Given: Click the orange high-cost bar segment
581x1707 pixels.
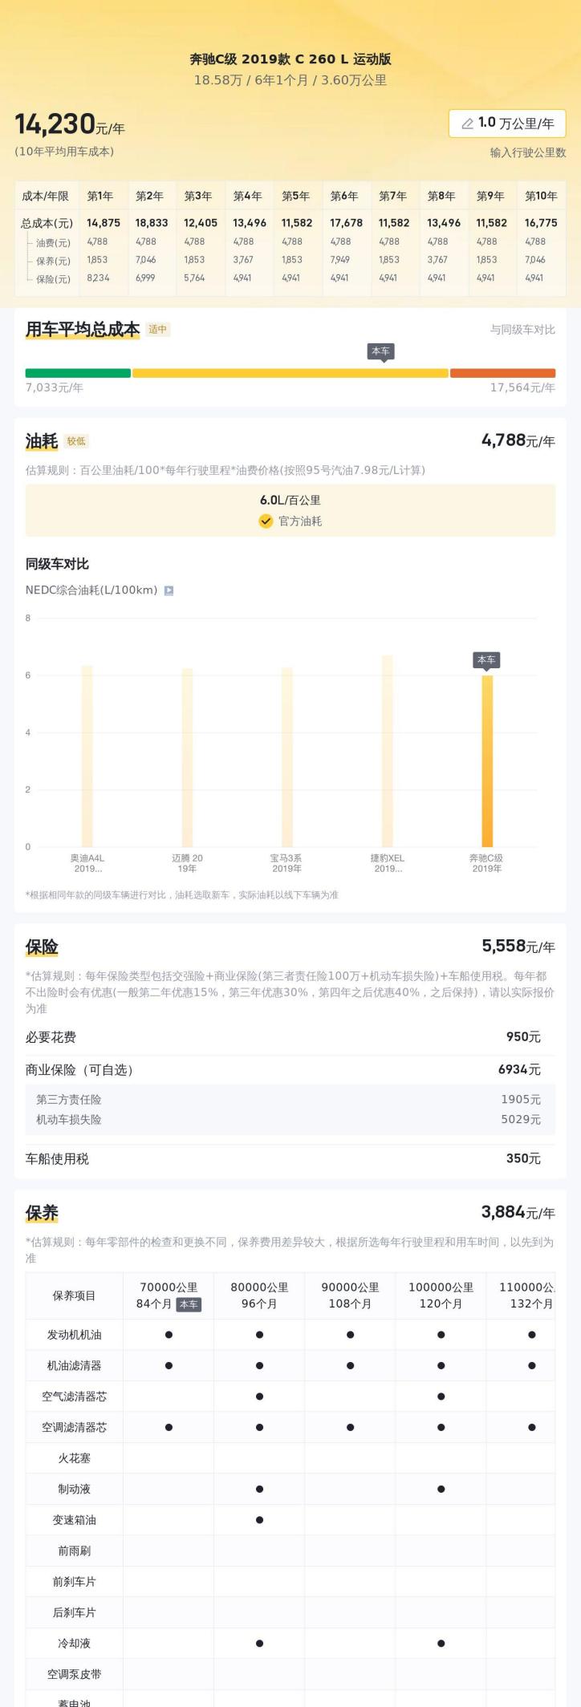Looking at the screenshot, I should tap(502, 373).
